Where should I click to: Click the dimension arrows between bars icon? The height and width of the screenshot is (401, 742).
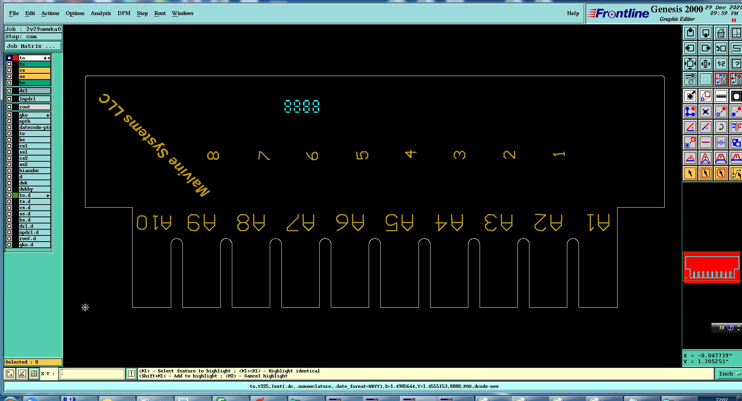pos(721,142)
